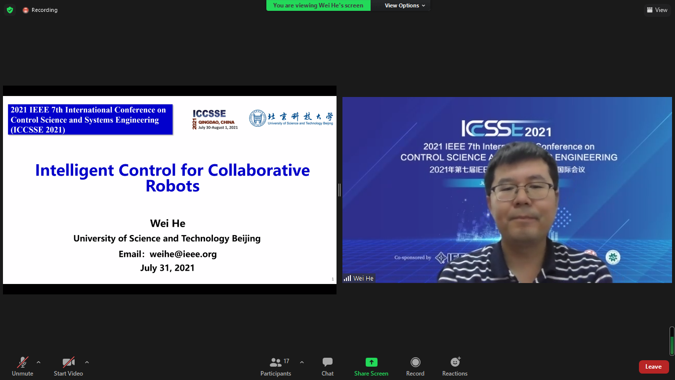Click the divider handle between slide and video
675x380 pixels.
pyautogui.click(x=339, y=190)
